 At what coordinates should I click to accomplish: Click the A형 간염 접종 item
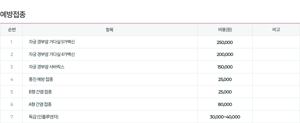click(40, 104)
